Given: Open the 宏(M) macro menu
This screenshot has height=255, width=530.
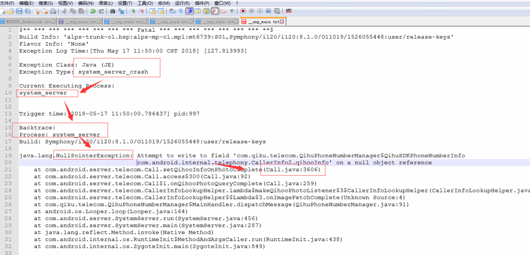Looking at the screenshot, I should pos(164,3).
